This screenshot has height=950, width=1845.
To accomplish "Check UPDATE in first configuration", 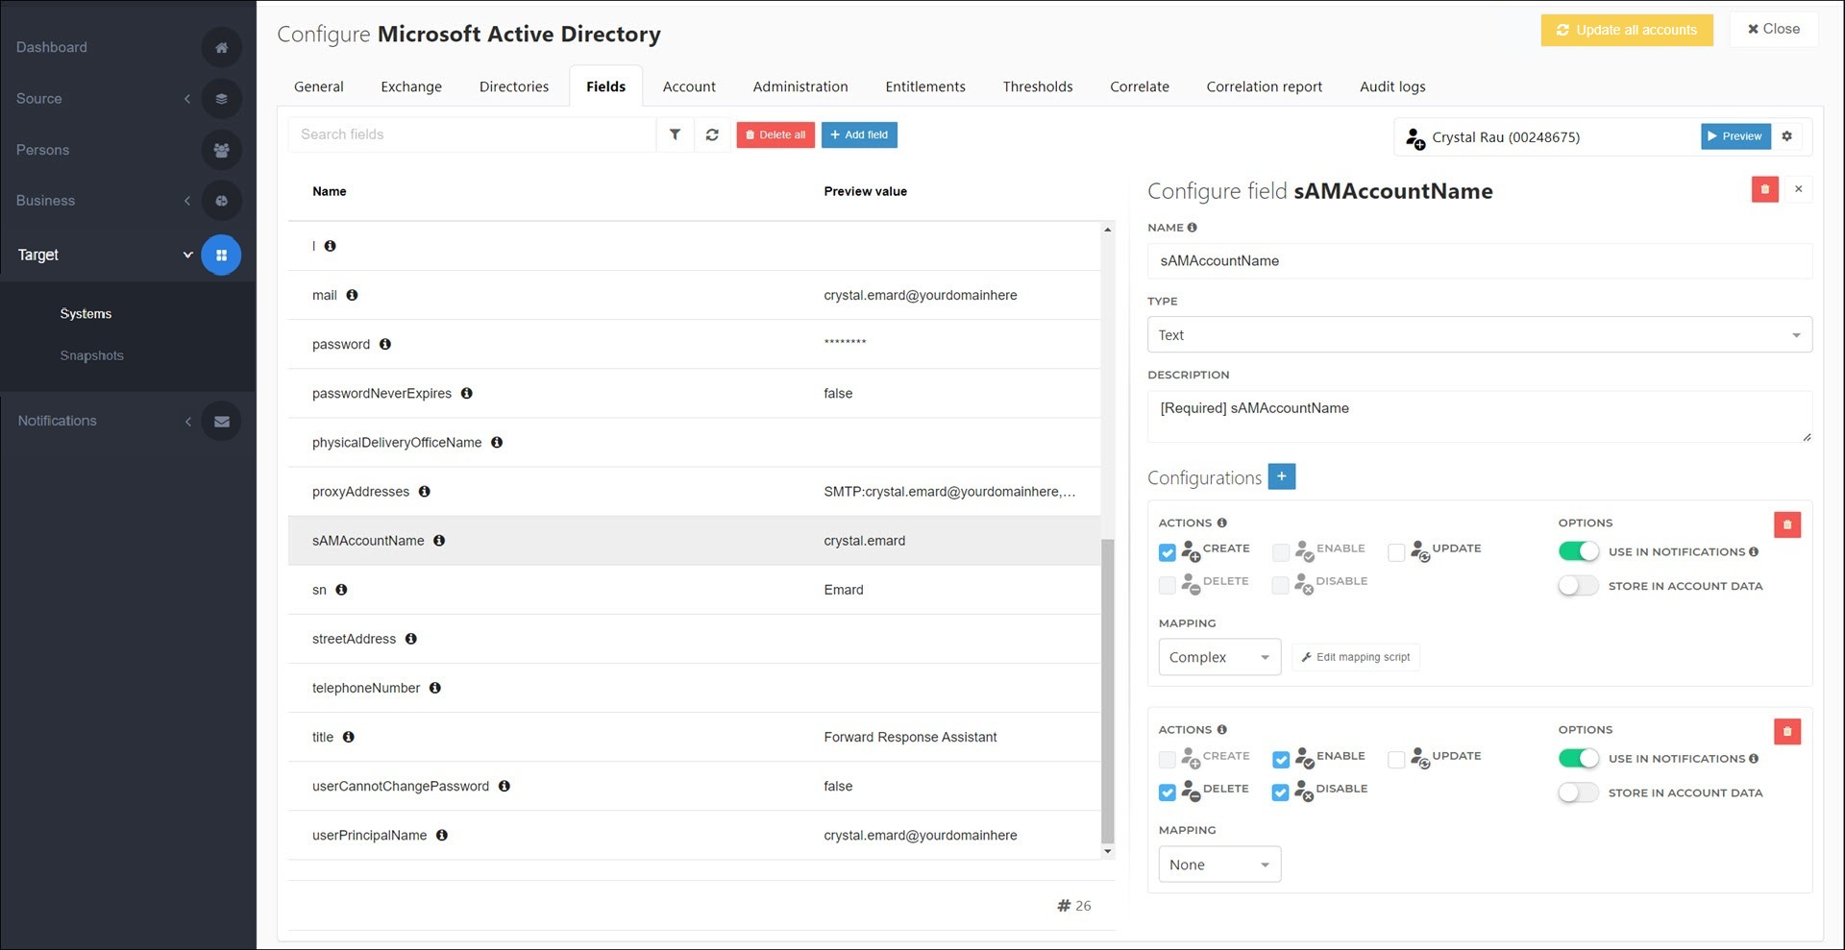I will coord(1395,552).
